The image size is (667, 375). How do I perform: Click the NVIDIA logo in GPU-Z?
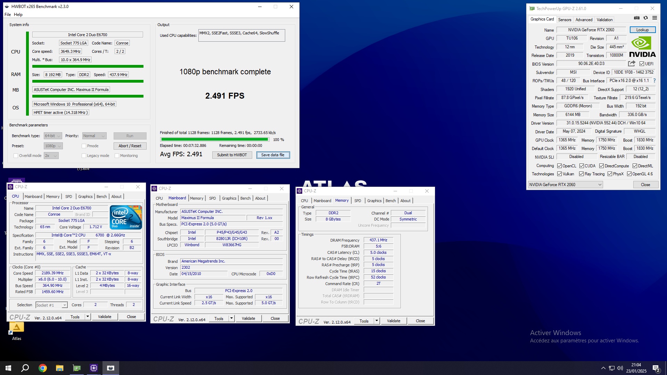click(642, 47)
